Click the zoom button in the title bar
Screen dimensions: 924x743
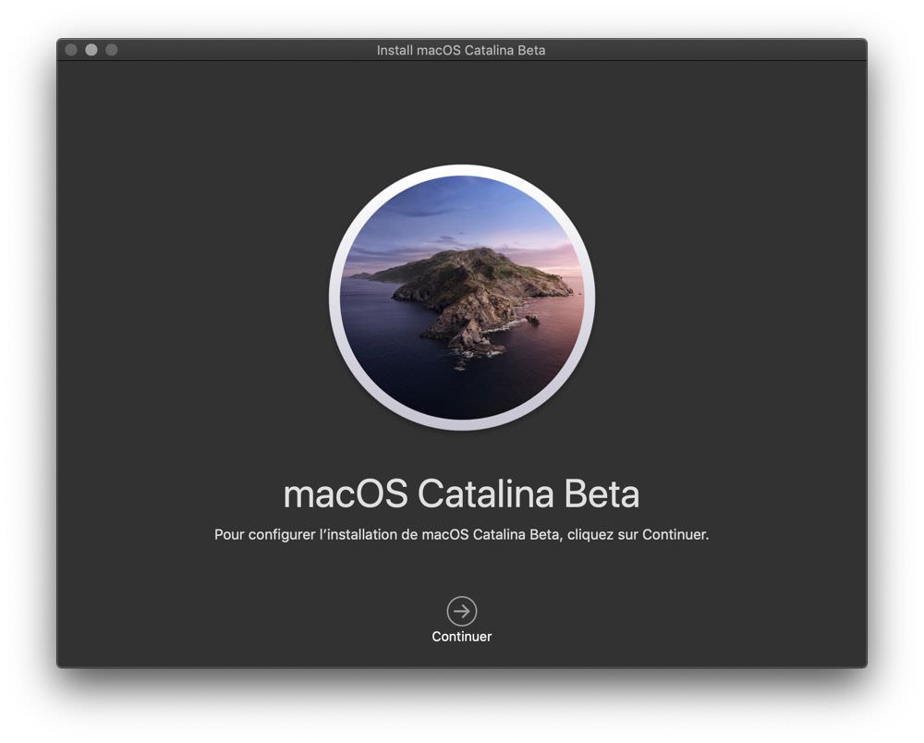(x=112, y=50)
